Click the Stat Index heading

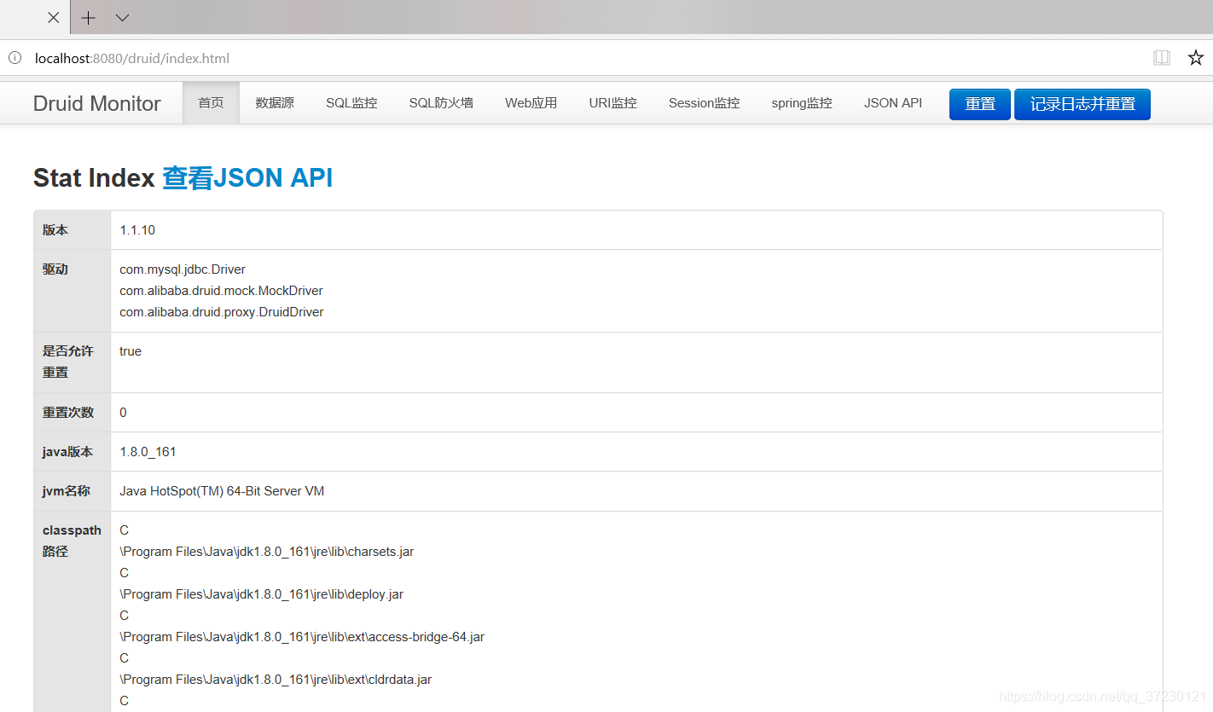pyautogui.click(x=94, y=177)
